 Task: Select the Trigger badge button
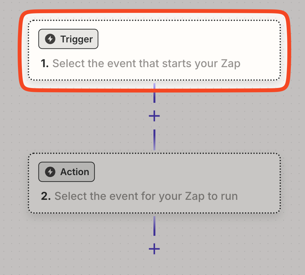point(68,39)
